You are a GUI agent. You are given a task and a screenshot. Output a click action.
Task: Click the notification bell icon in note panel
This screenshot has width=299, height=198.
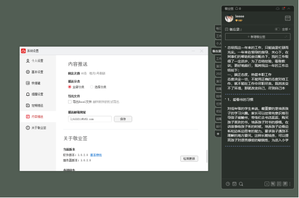(x=236, y=9)
